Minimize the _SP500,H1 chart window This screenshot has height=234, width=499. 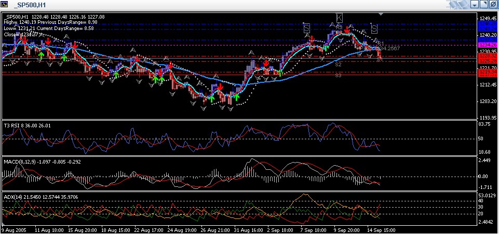click(475, 5)
